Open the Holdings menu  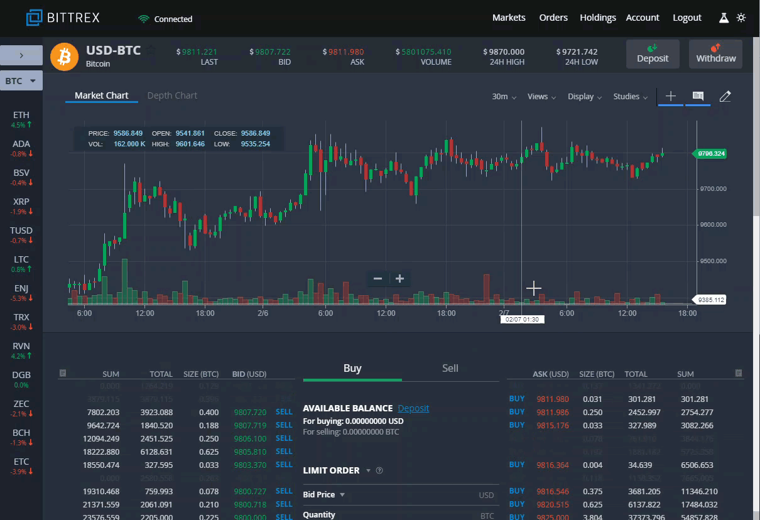click(598, 18)
